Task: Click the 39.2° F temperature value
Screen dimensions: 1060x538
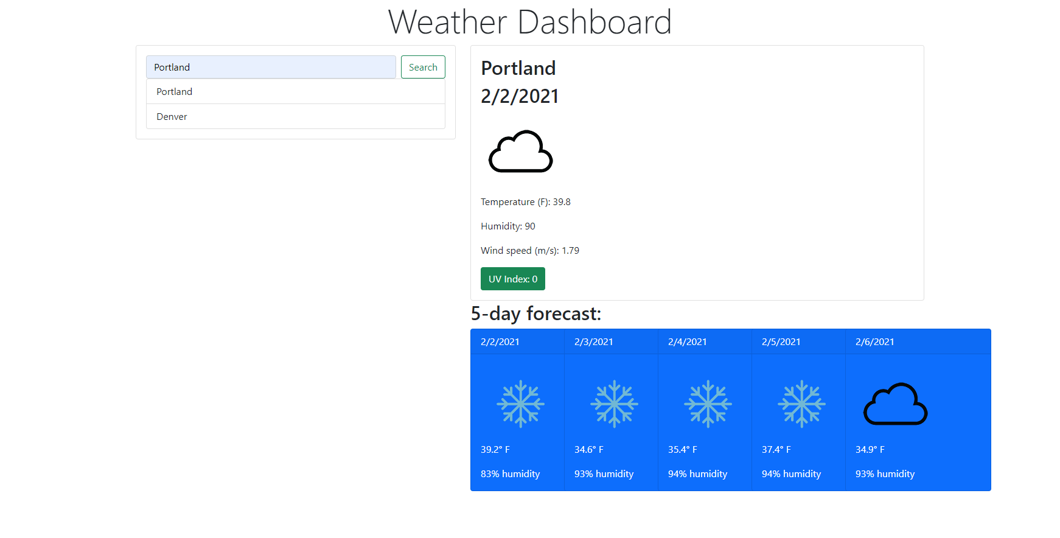Action: (495, 450)
